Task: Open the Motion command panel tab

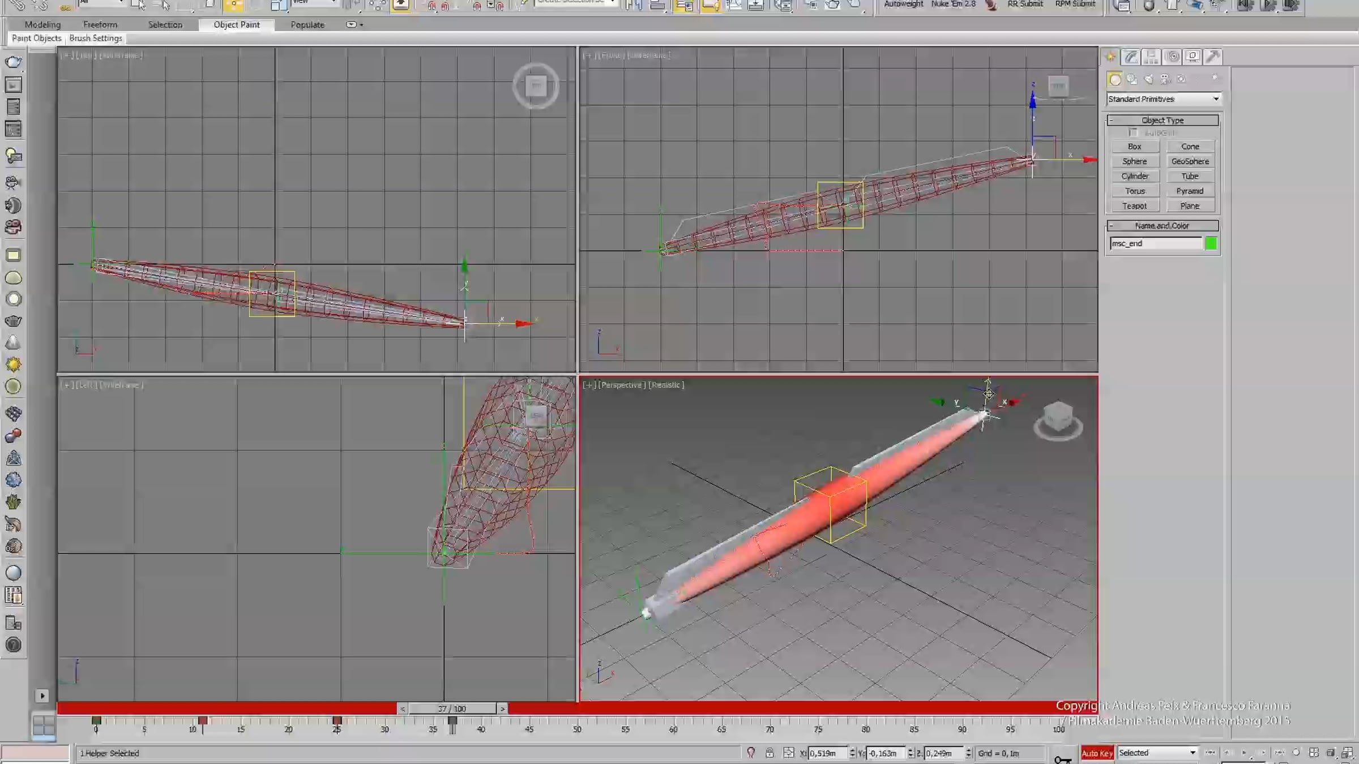Action: [x=1172, y=57]
